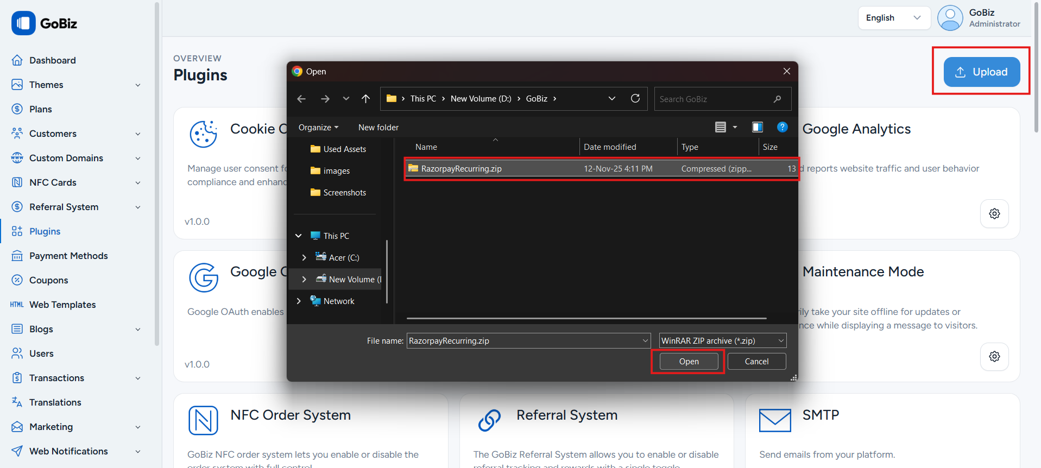Expand the Network tree node
The height and width of the screenshot is (468, 1041).
(299, 301)
